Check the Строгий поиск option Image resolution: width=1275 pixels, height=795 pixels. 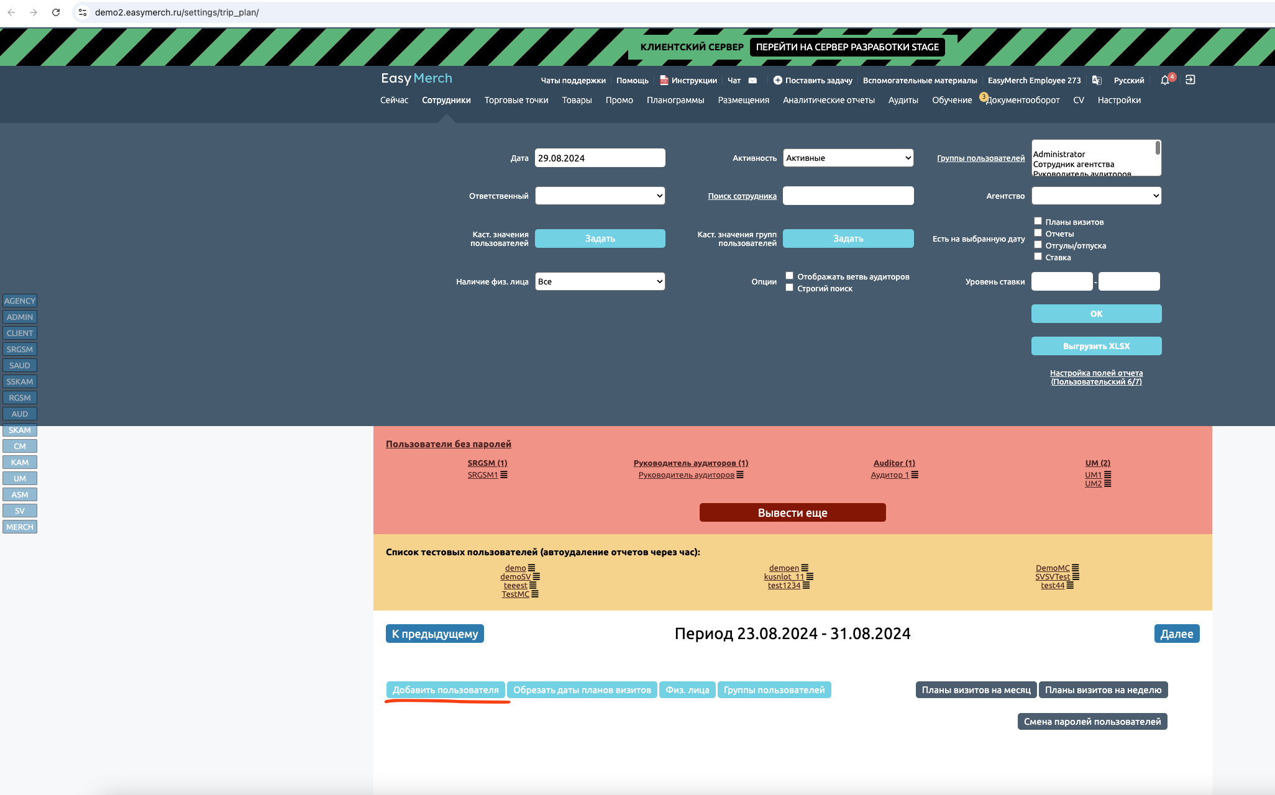789,288
